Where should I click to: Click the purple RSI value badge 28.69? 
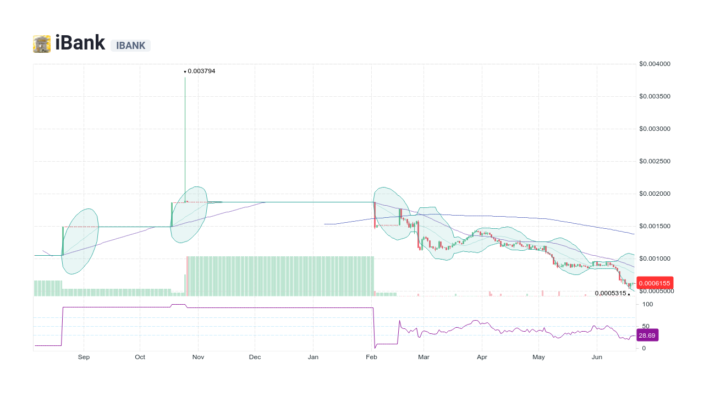pyautogui.click(x=647, y=335)
